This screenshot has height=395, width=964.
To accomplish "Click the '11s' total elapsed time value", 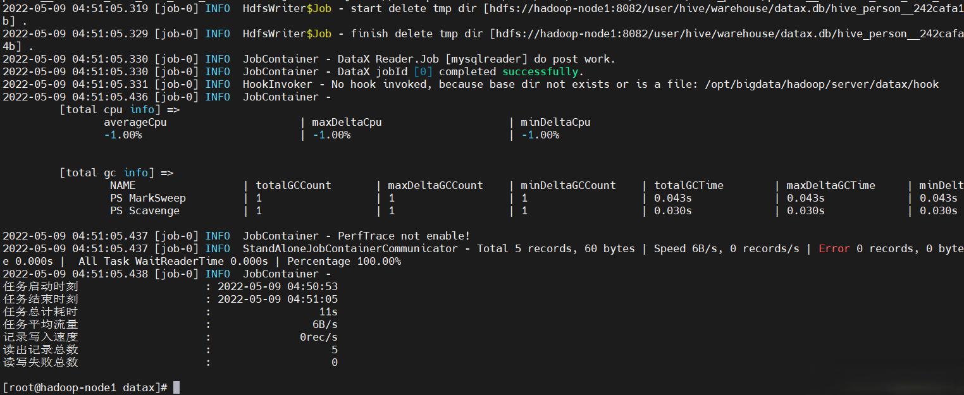I will 328,312.
